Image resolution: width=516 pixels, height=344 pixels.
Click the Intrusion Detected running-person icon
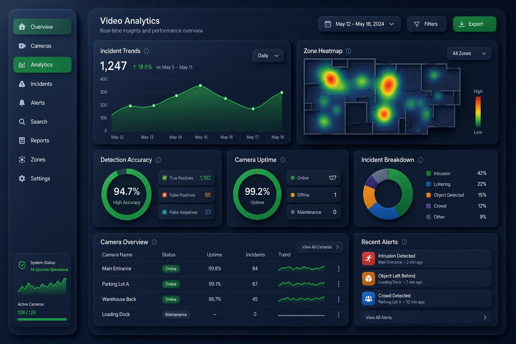pos(369,259)
